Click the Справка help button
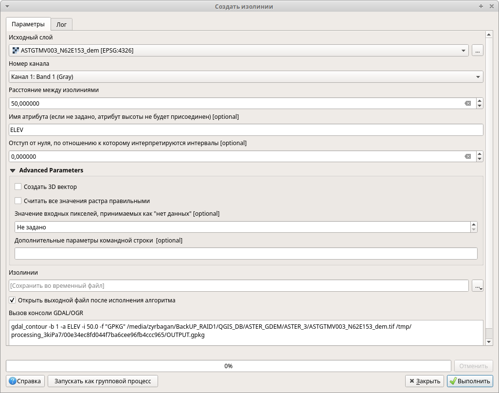This screenshot has width=499, height=393. point(26,381)
